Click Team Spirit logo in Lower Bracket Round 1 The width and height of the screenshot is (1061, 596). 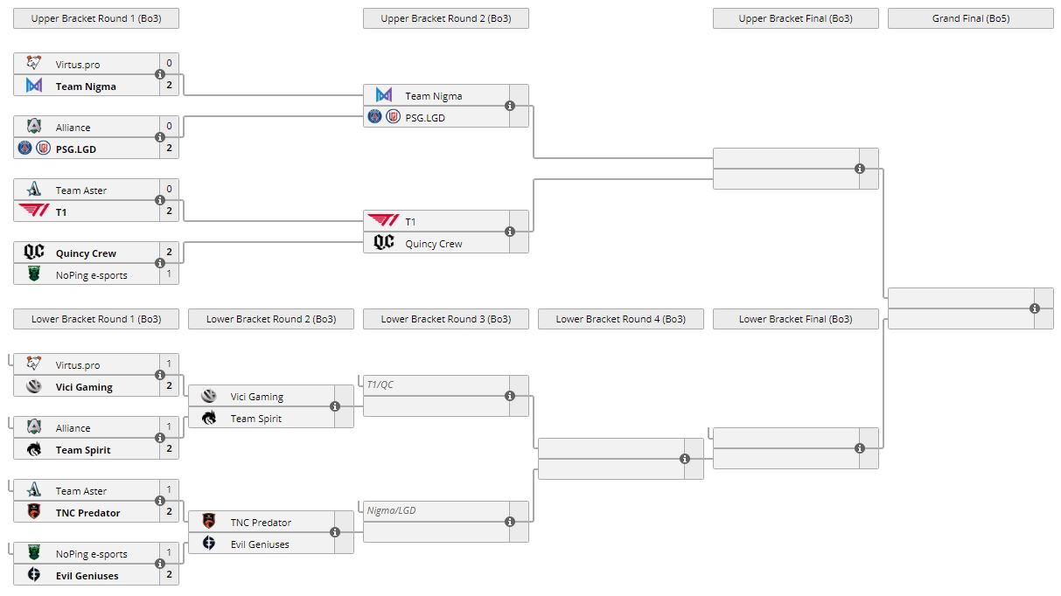click(34, 449)
